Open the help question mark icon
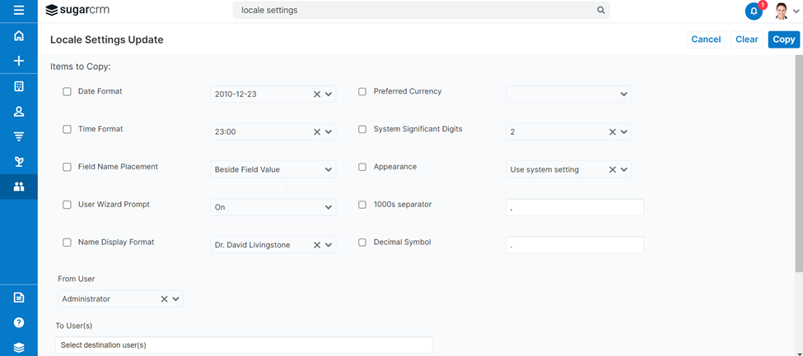The image size is (803, 356). [18, 323]
